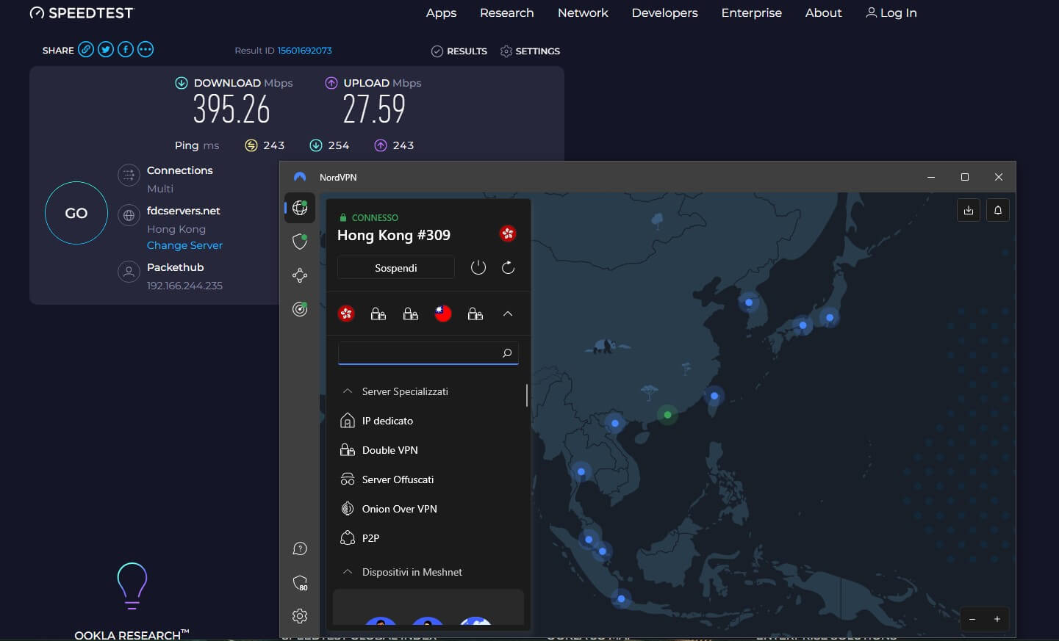Share result on Twitter in Speedtest

pos(106,50)
